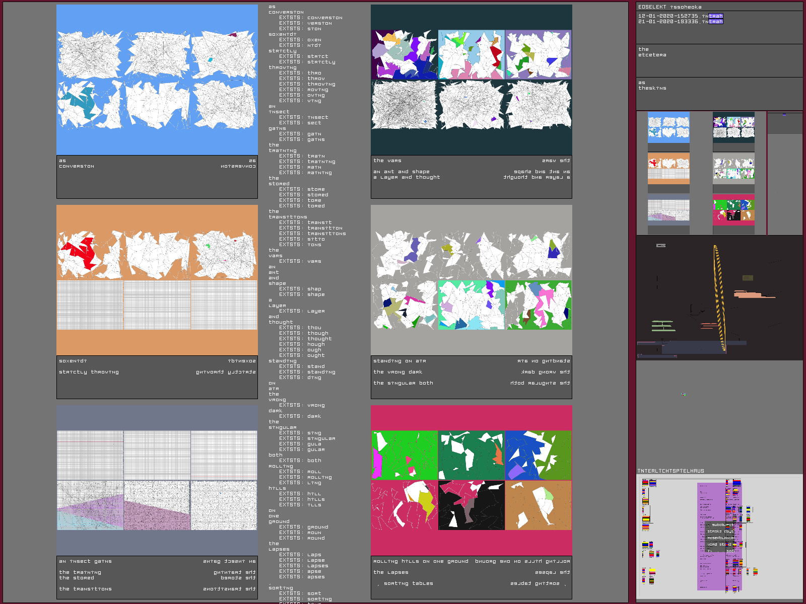Image resolution: width=806 pixels, height=604 pixels.
Task: Click the small purple bars icon above the thumbnails
Action: [784, 115]
